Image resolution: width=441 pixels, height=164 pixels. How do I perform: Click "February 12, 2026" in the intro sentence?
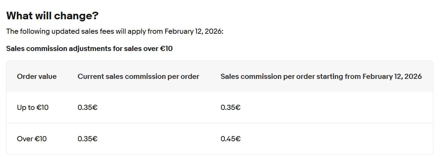(x=193, y=31)
